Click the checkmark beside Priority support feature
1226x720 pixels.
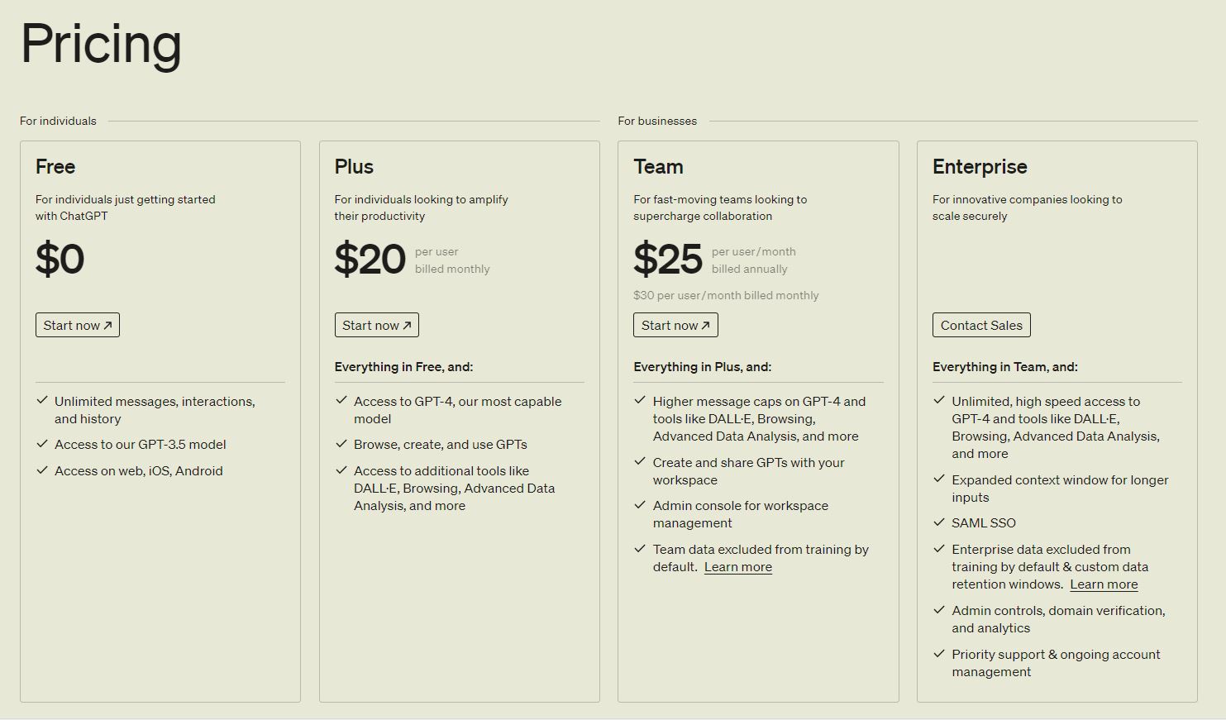[938, 653]
